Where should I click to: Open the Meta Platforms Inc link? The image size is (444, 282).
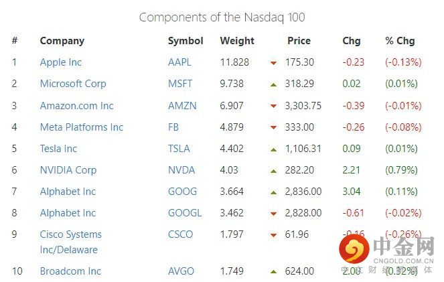point(82,127)
